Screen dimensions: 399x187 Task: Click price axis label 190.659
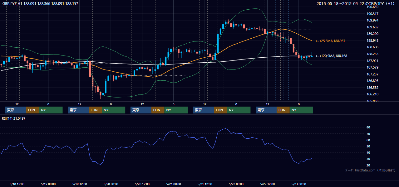pyautogui.click(x=372, y=7)
